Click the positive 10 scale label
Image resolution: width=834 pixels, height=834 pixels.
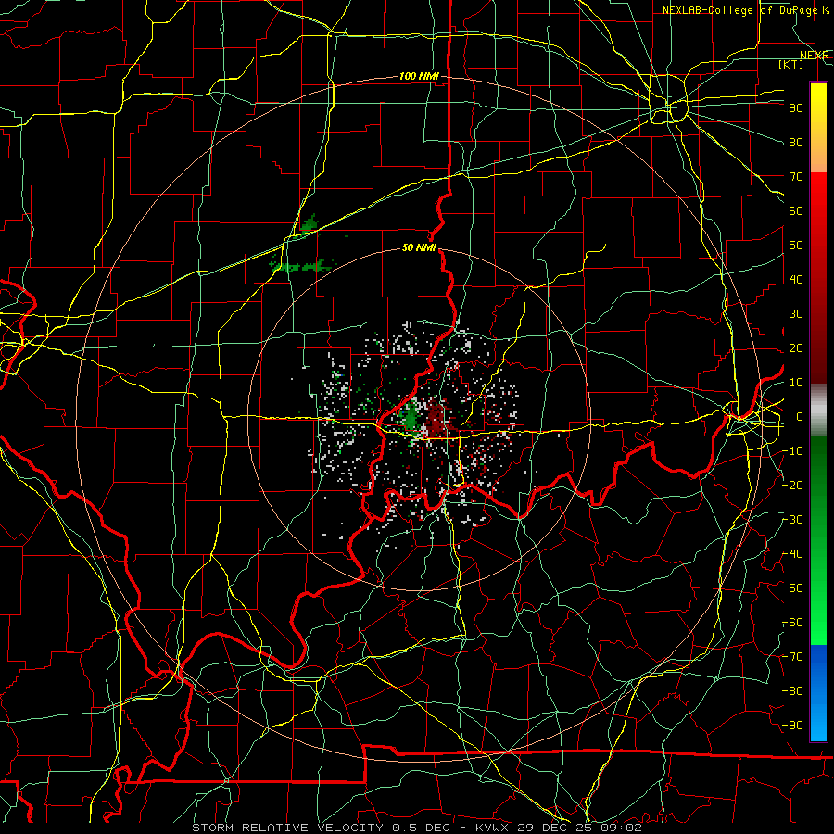click(796, 383)
